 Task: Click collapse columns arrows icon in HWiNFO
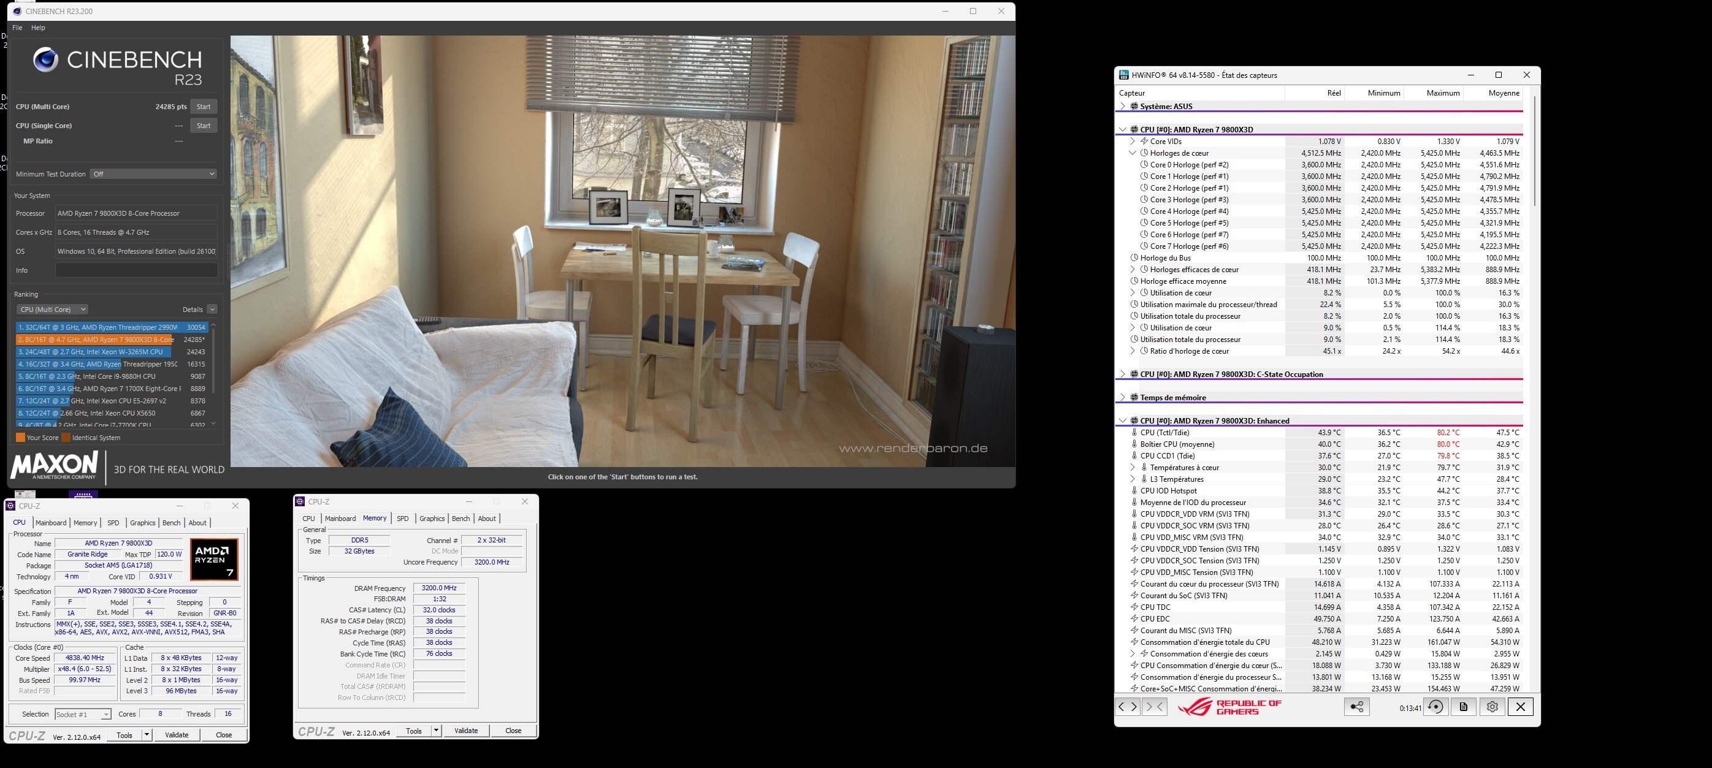coord(1155,707)
